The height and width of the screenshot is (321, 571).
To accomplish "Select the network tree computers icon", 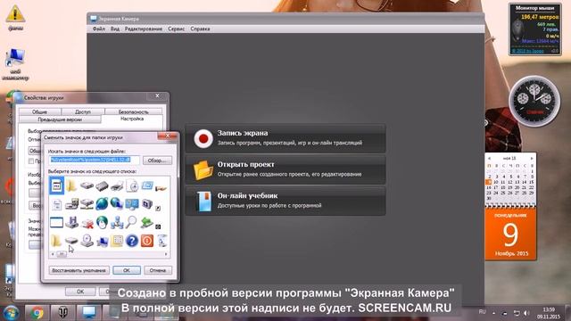I will [x=117, y=222].
